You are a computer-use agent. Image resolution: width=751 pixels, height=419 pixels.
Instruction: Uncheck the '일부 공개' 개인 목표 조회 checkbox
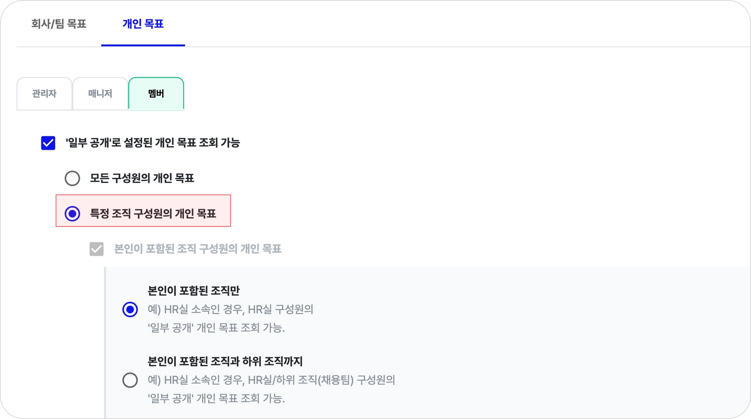click(48, 143)
